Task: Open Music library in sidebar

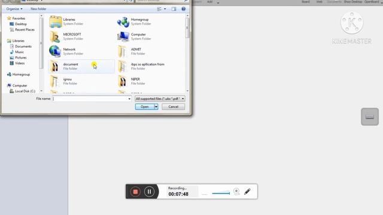Action: [x=17, y=52]
